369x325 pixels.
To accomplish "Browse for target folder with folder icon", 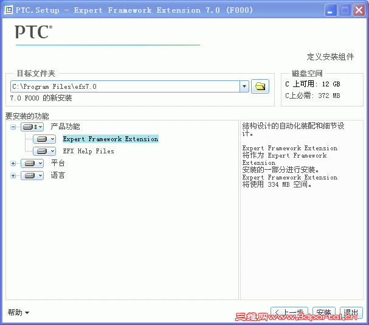I will point(260,86).
